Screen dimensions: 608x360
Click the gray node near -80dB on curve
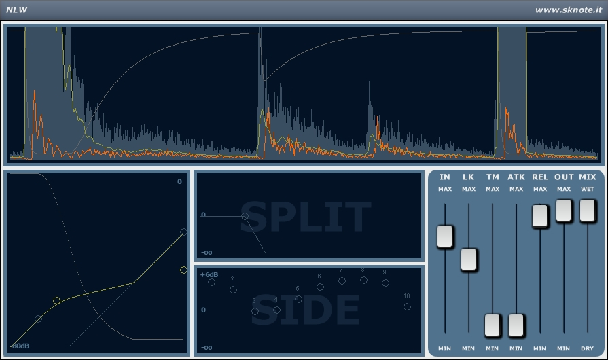38,319
